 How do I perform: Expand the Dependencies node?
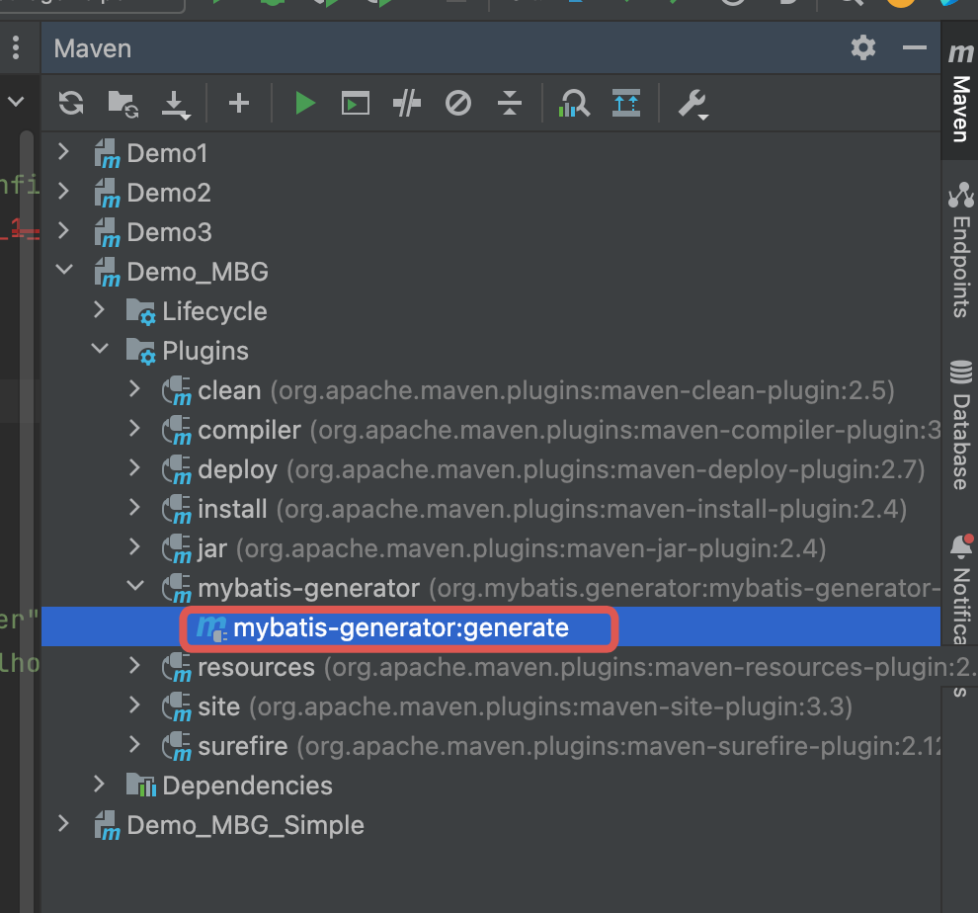[x=99, y=784]
